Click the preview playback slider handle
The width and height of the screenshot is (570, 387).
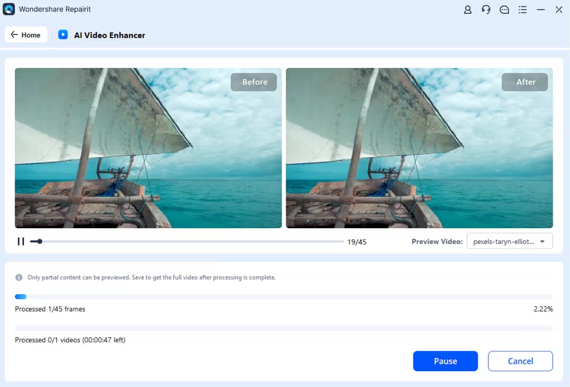click(x=40, y=241)
